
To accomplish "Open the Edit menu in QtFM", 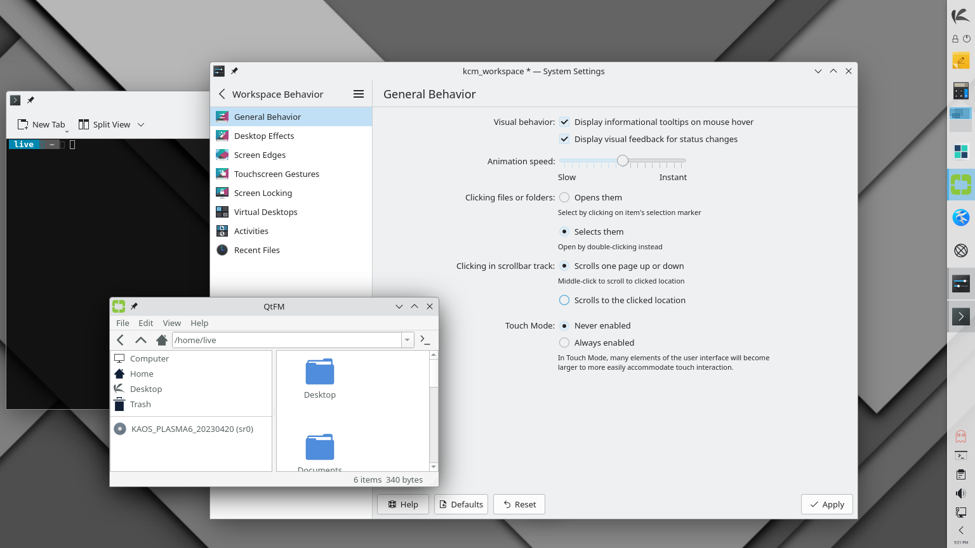I will pos(146,323).
